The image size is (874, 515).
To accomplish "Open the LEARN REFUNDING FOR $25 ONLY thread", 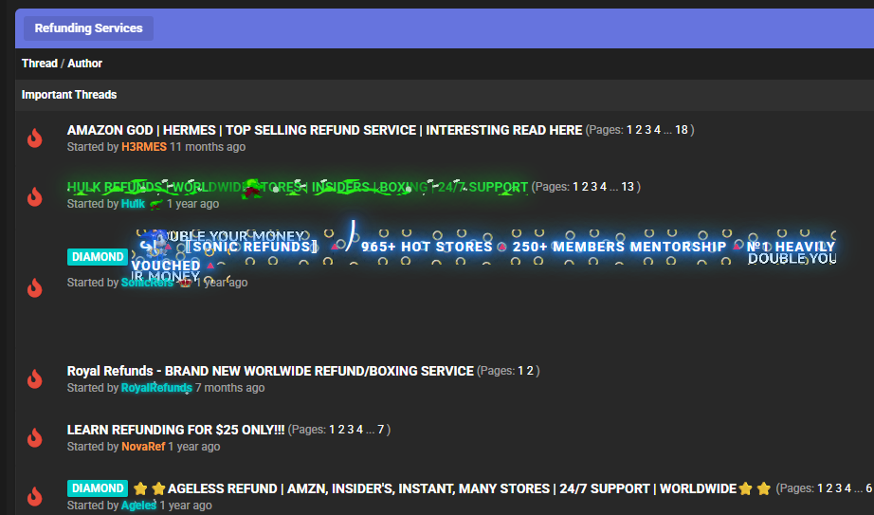I will click(175, 430).
